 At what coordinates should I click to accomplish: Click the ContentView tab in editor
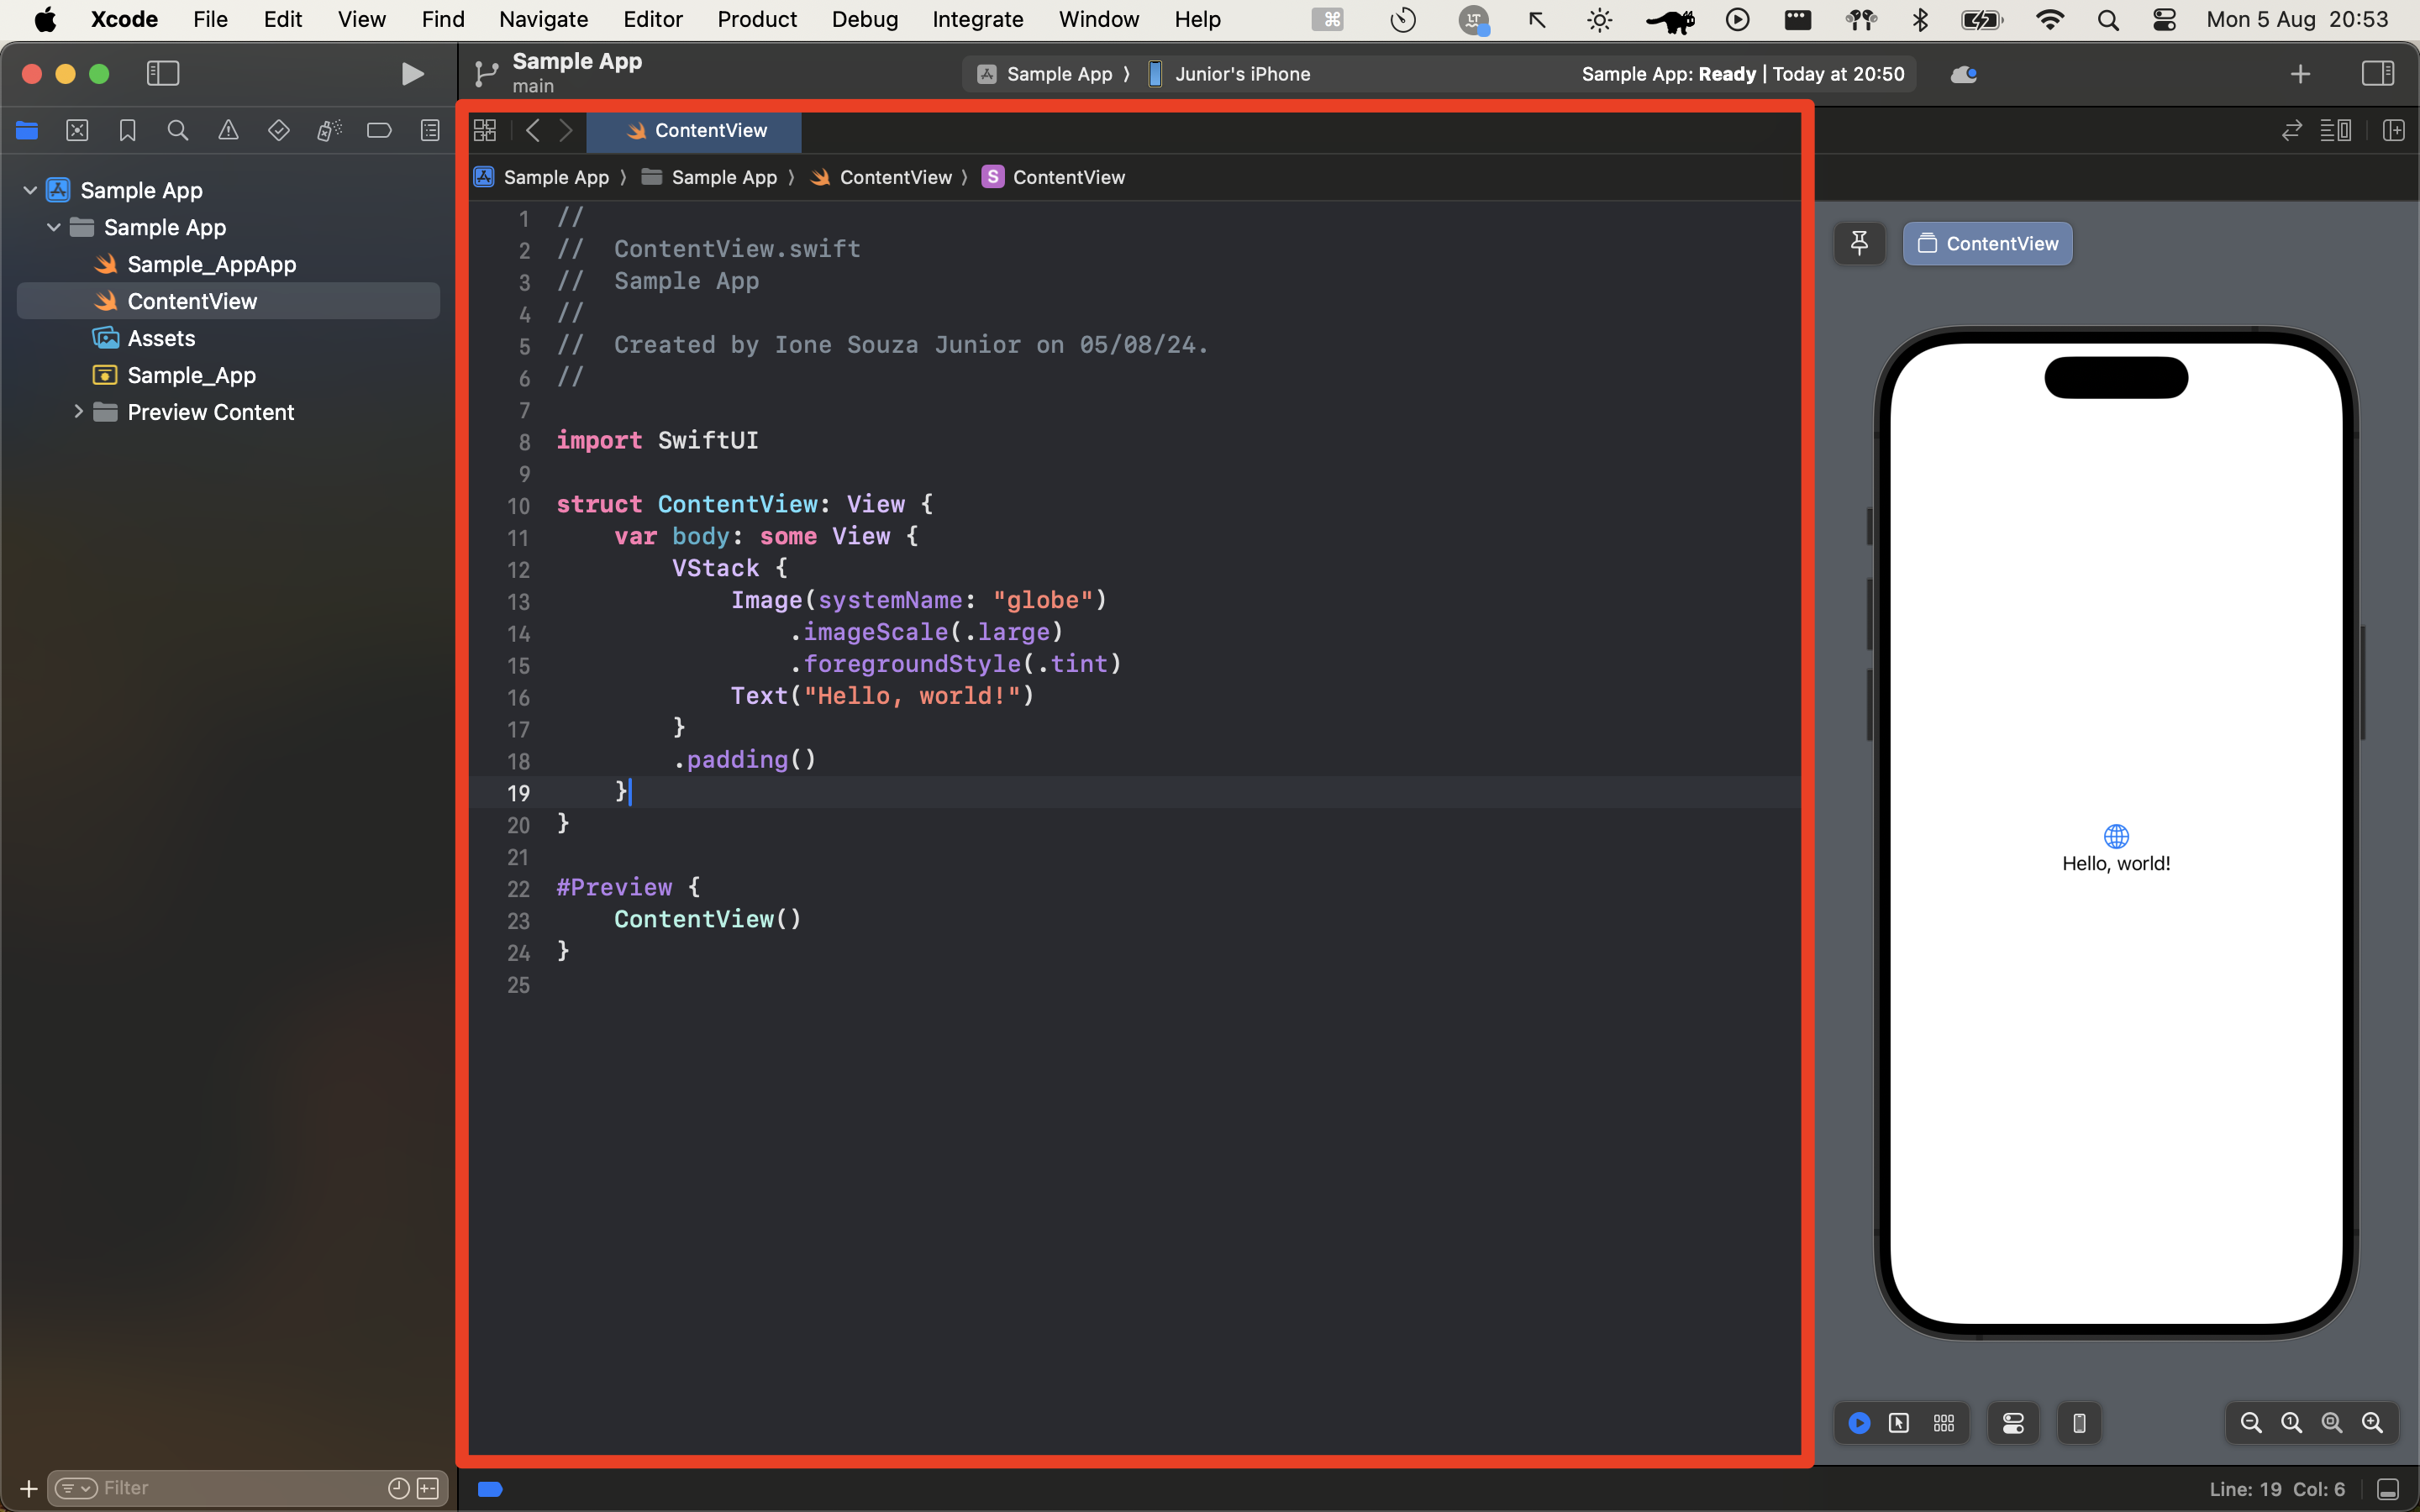[697, 129]
